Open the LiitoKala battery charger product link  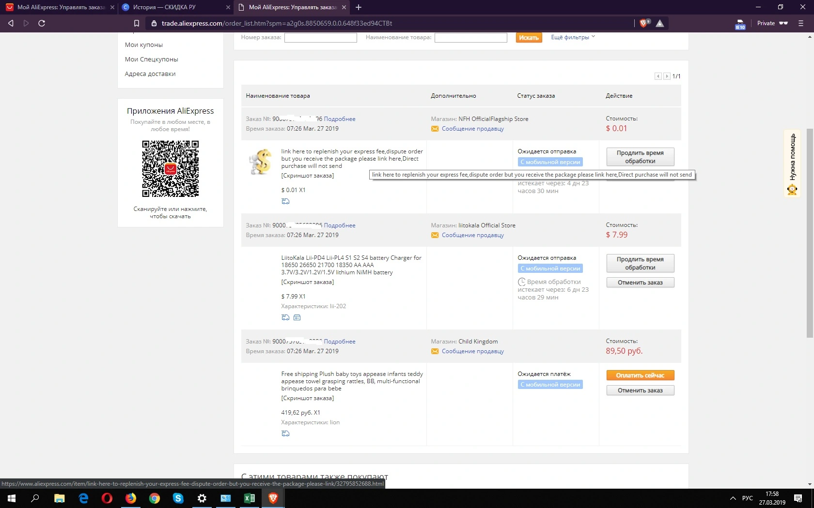click(x=351, y=265)
